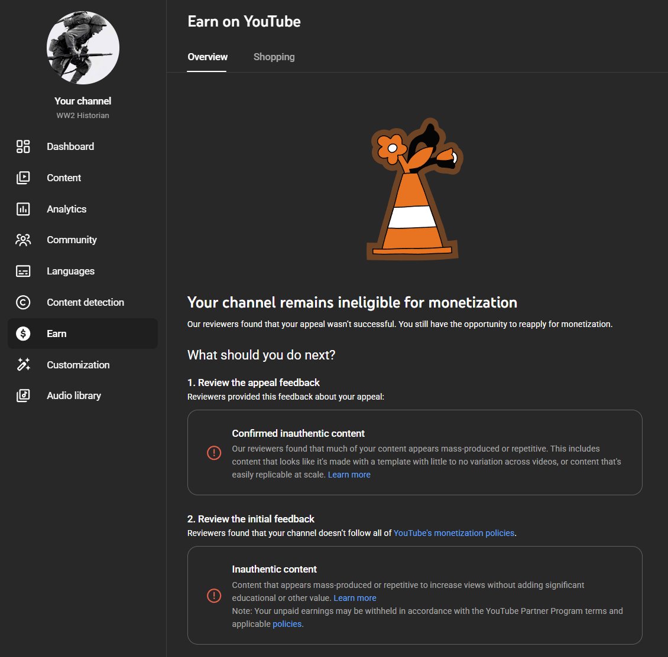Click Learn more in Confirmed inauthentic content
Image resolution: width=668 pixels, height=657 pixels.
349,475
